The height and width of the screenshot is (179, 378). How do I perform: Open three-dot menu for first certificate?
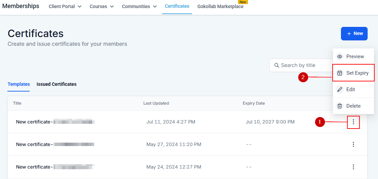353,122
